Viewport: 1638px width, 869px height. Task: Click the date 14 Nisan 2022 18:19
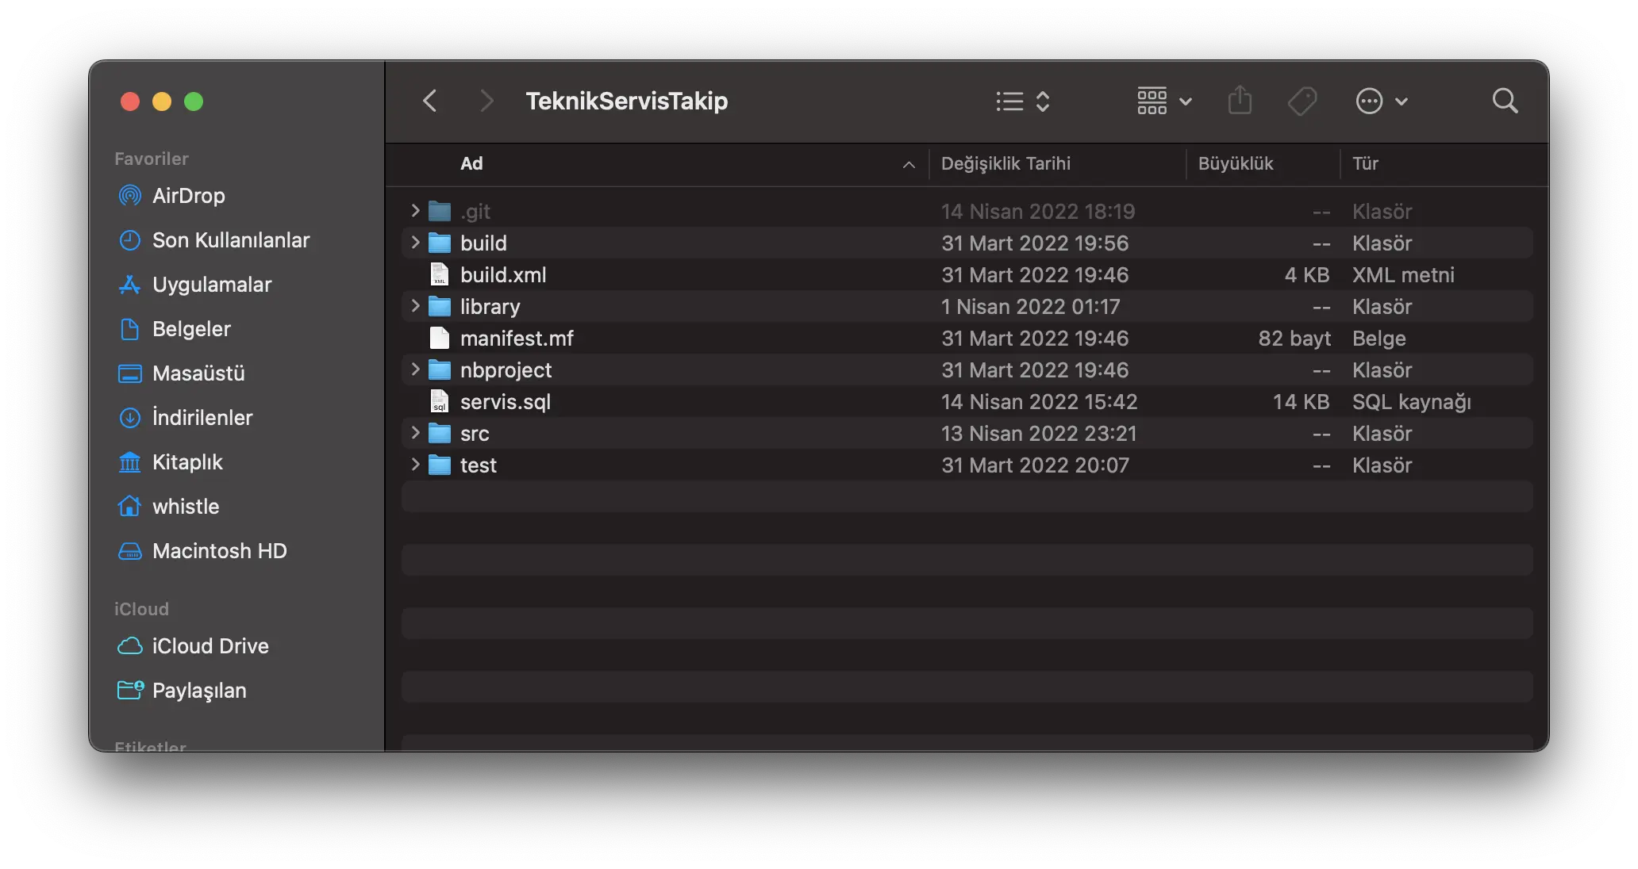[1038, 212]
